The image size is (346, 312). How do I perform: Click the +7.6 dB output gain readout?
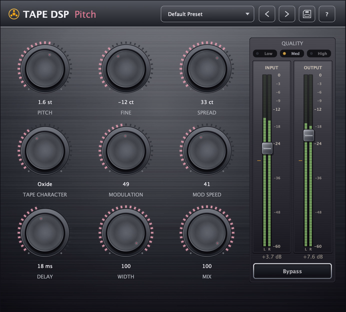[313, 257]
